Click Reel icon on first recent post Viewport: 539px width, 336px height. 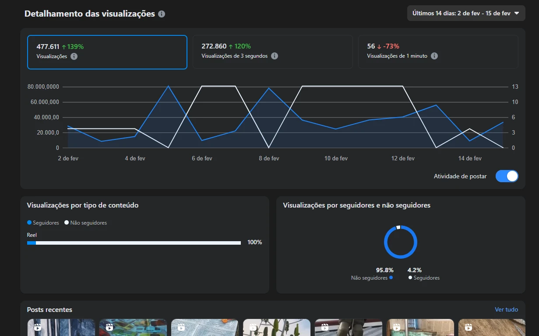pos(38,327)
